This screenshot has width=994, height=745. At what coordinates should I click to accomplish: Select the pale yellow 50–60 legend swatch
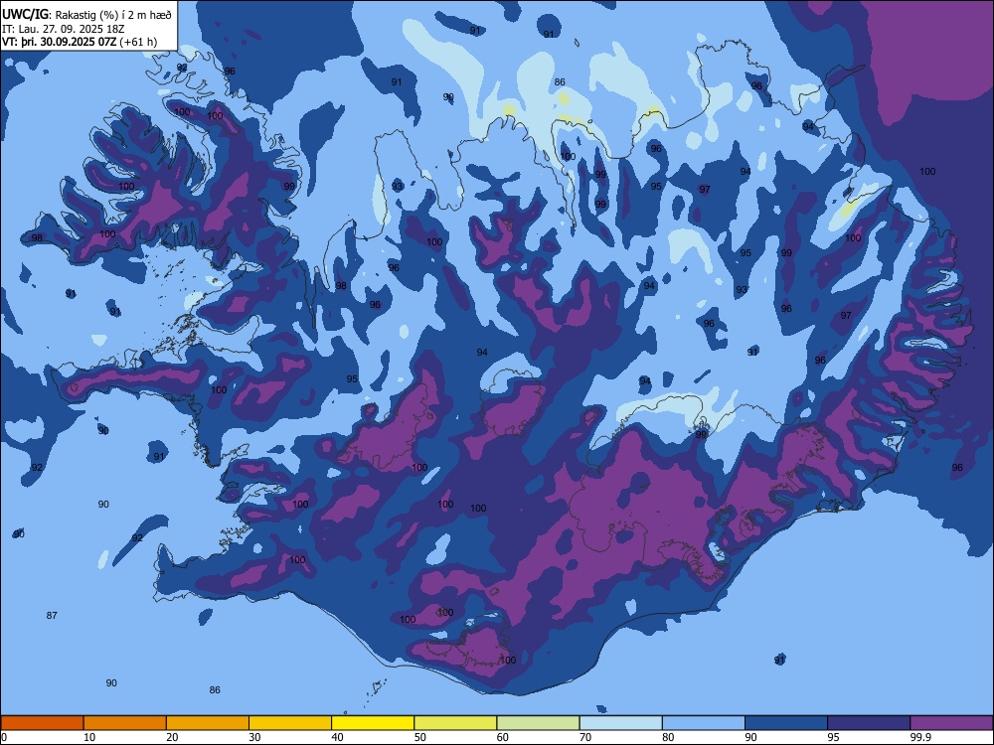[455, 723]
